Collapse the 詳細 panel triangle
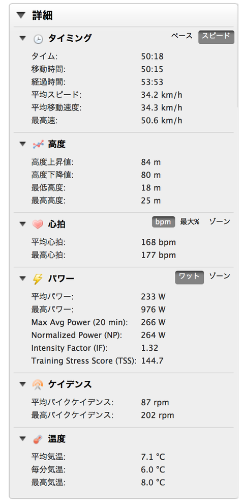Viewport: 244px width, 503px height. [21, 15]
